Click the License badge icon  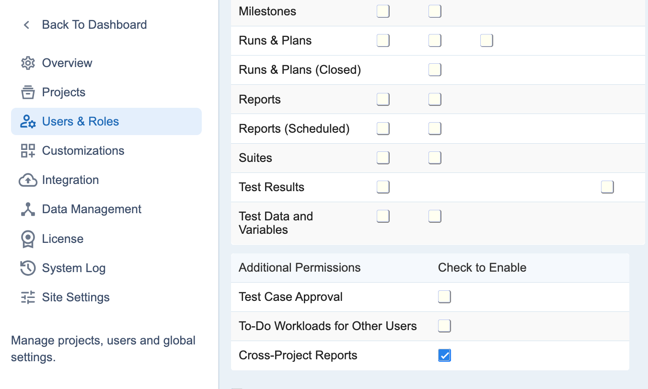[x=28, y=239]
